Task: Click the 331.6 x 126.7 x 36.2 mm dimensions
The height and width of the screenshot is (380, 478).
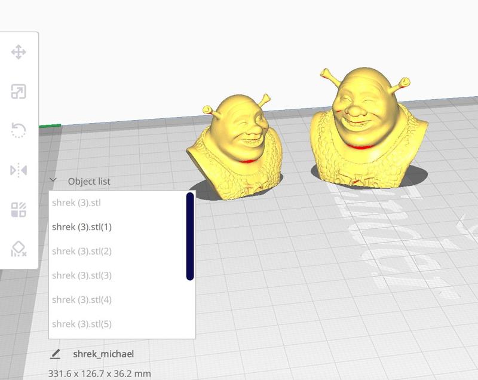Action: 99,373
